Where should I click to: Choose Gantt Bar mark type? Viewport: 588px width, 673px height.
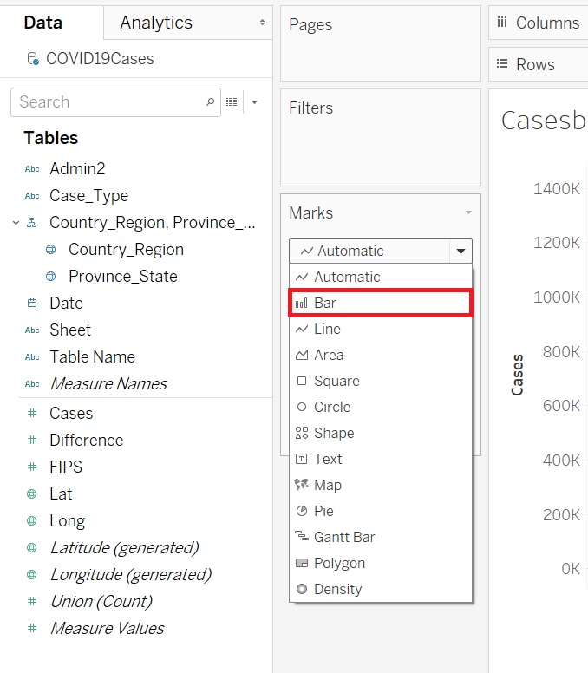[x=381, y=538]
